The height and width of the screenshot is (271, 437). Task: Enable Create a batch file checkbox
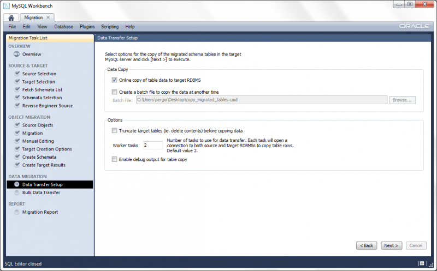tap(114, 92)
